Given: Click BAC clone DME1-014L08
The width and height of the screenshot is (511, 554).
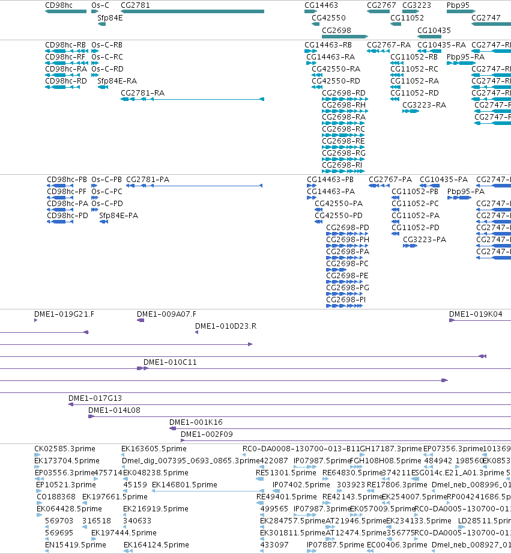Looking at the screenshot, I should point(300,416).
